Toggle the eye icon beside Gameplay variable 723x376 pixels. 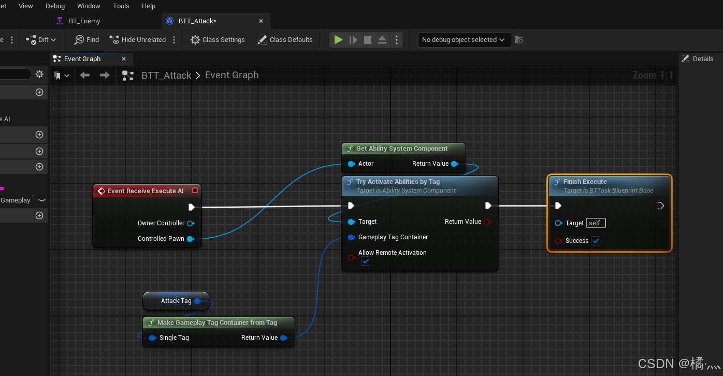pyautogui.click(x=41, y=200)
